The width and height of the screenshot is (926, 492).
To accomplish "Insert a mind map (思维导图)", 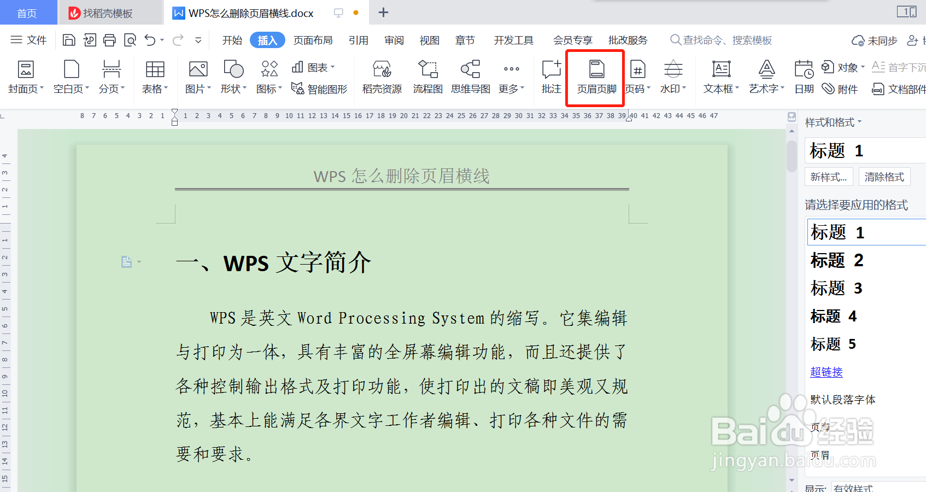I will click(x=470, y=77).
